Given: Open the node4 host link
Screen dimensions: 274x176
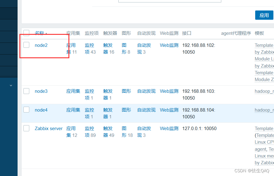Looking at the screenshot, I should [41, 110].
